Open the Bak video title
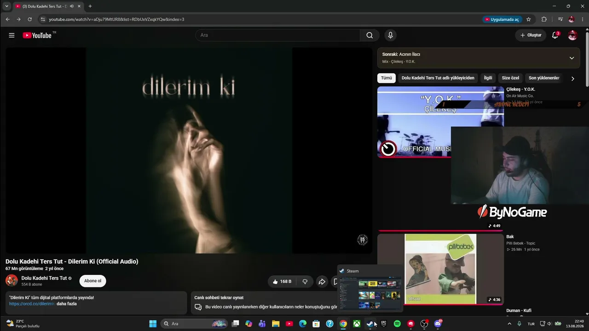589x331 pixels. coord(510,237)
